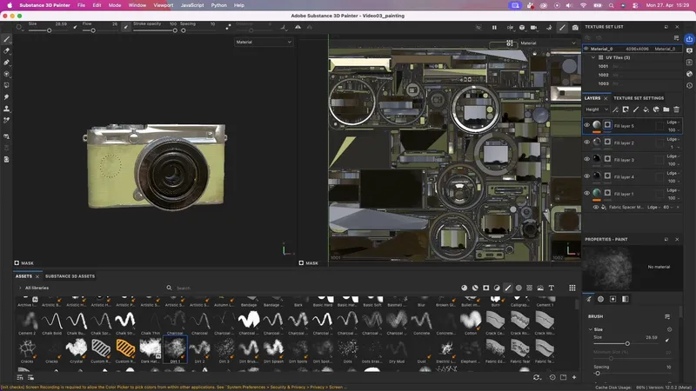The image size is (696, 391).
Task: Select the Eraser tool in left toolbar
Action: (7, 51)
